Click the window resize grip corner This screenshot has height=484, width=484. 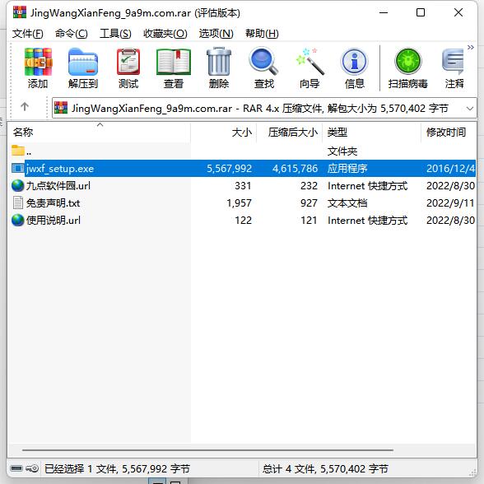[x=472, y=472]
